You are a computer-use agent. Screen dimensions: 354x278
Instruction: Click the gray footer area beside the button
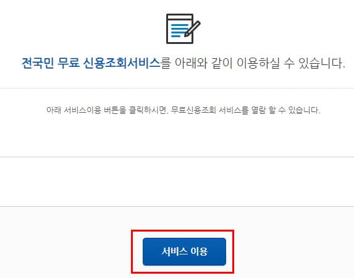click(293, 242)
